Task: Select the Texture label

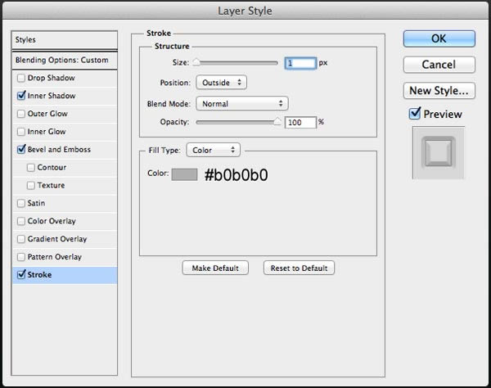Action: click(51, 185)
